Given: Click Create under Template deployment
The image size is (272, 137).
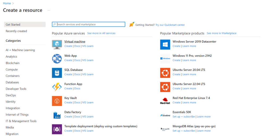Looking at the screenshot, I should [x=68, y=131].
